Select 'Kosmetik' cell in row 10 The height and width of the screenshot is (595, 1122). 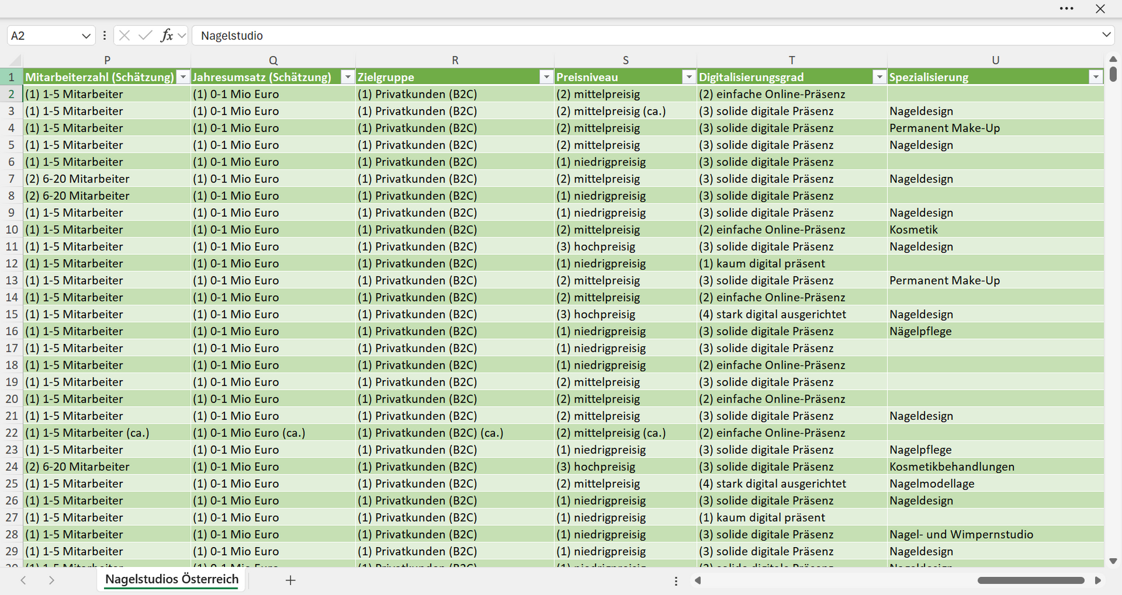[x=995, y=229]
